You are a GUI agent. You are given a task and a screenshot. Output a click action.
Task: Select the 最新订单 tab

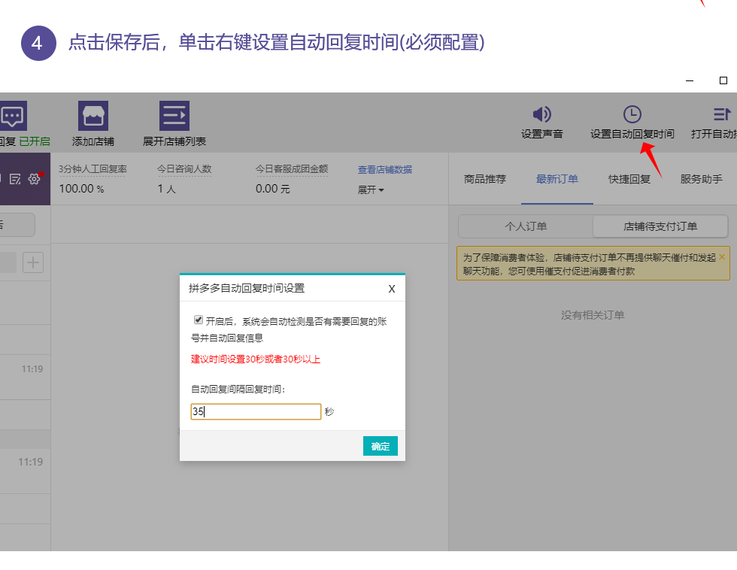557,179
